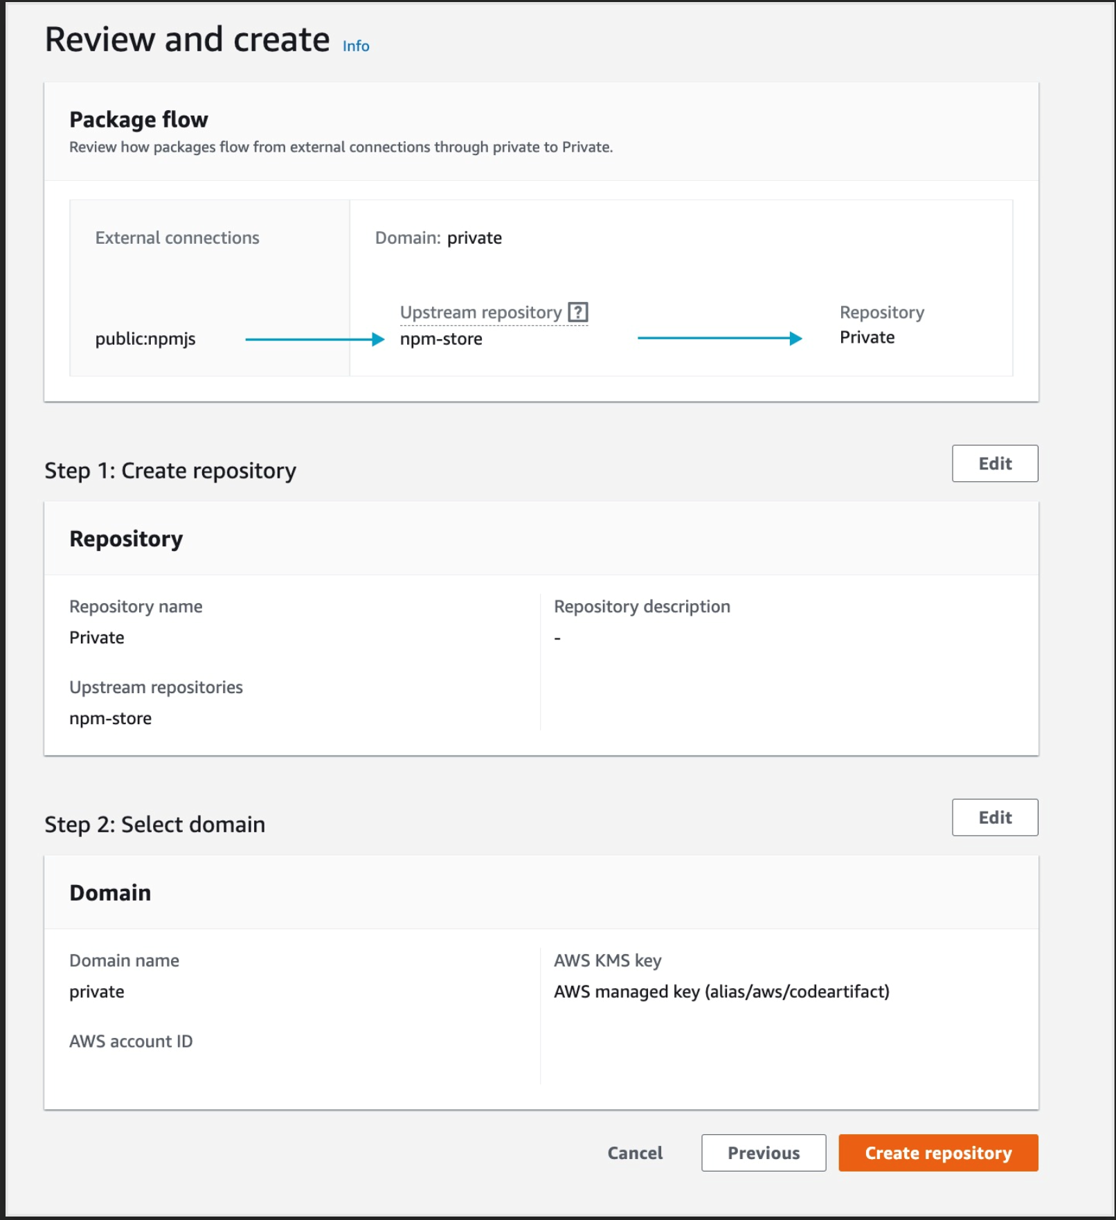Click the Domain name value private
The width and height of the screenshot is (1116, 1220).
click(x=96, y=991)
